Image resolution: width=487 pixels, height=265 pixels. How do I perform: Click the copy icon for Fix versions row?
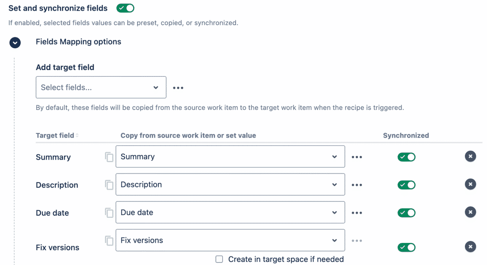point(109,240)
